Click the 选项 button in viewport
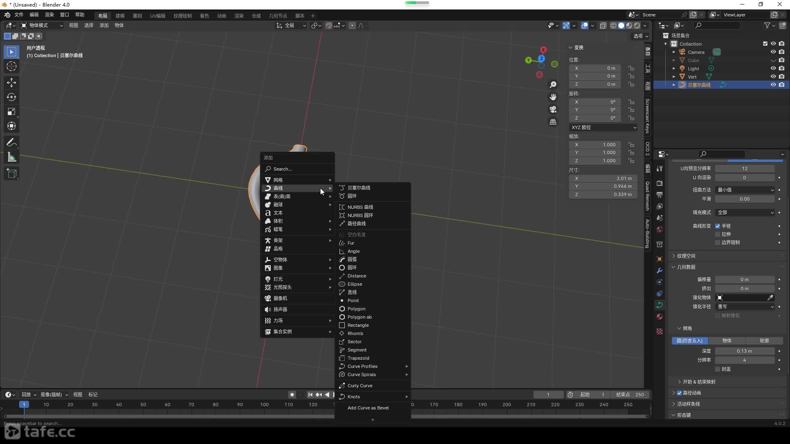The width and height of the screenshot is (790, 444). tap(641, 36)
